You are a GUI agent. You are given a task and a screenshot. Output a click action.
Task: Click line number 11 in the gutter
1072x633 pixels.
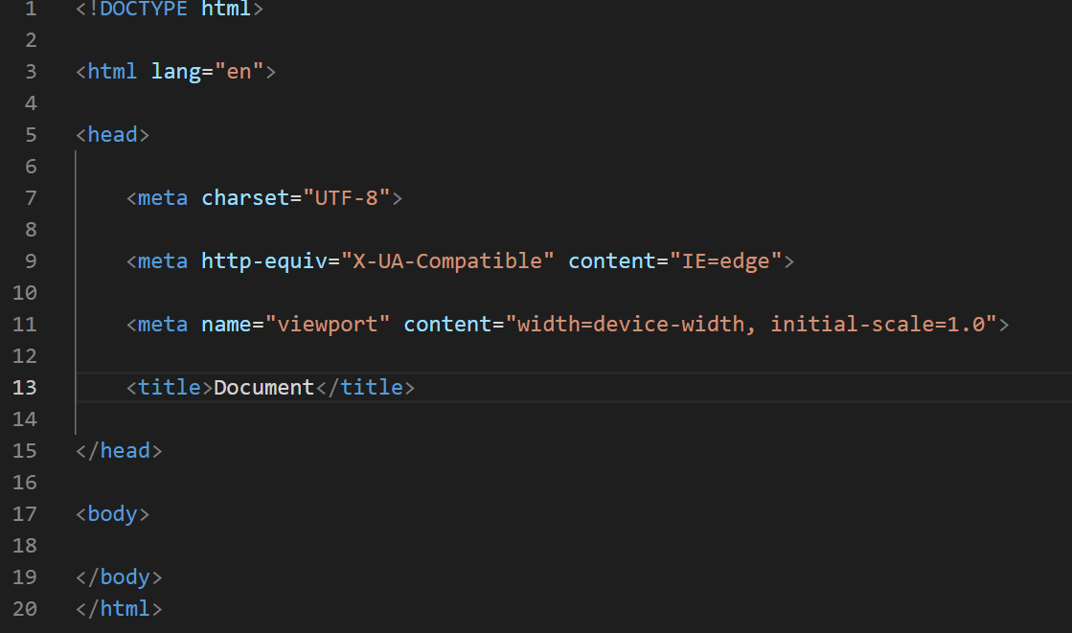click(x=25, y=324)
